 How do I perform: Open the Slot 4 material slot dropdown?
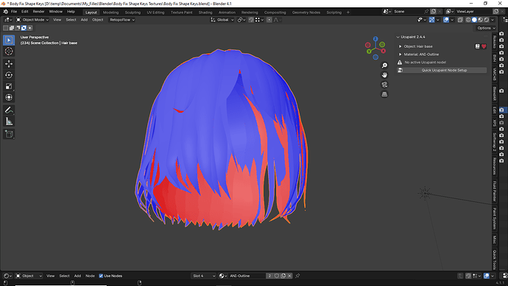click(x=203, y=276)
